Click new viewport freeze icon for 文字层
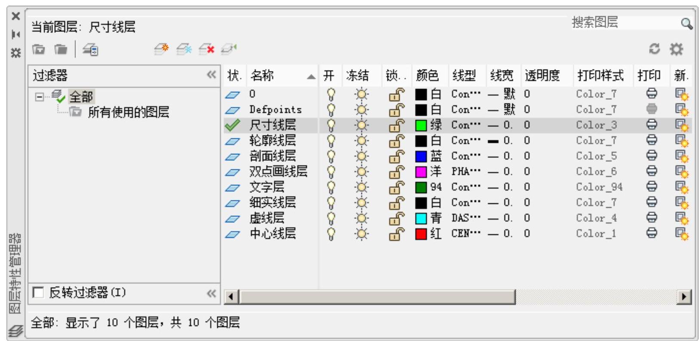Image resolution: width=699 pixels, height=341 pixels. (x=682, y=187)
